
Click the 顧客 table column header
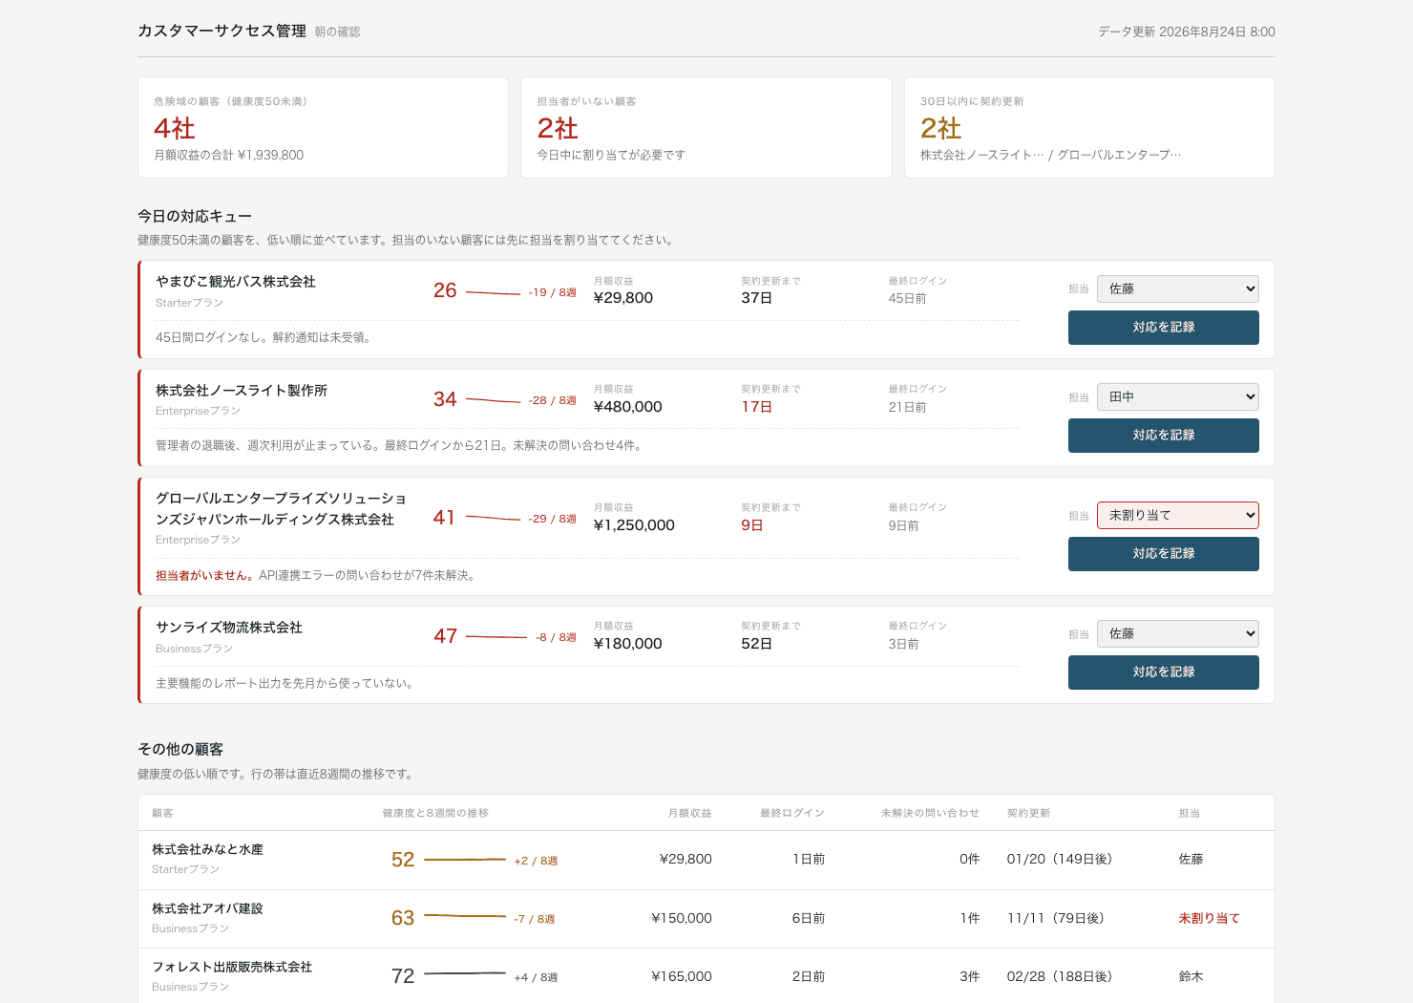point(162,813)
